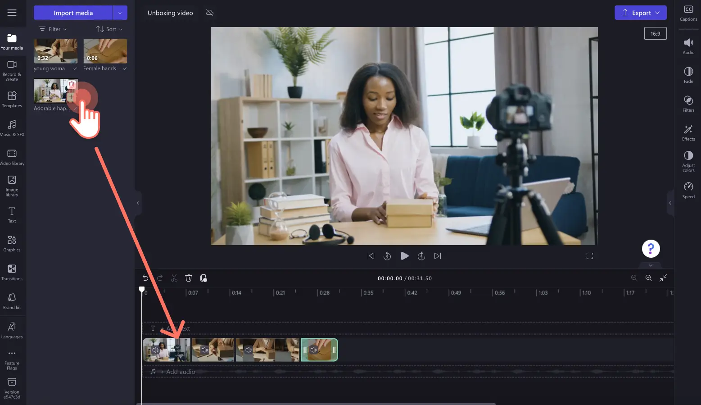Open the Filter dropdown
The width and height of the screenshot is (701, 405).
pyautogui.click(x=53, y=29)
